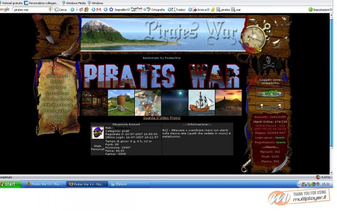Open FORUM in the scroll menu
The width and height of the screenshot is (337, 211).
tap(57, 82)
